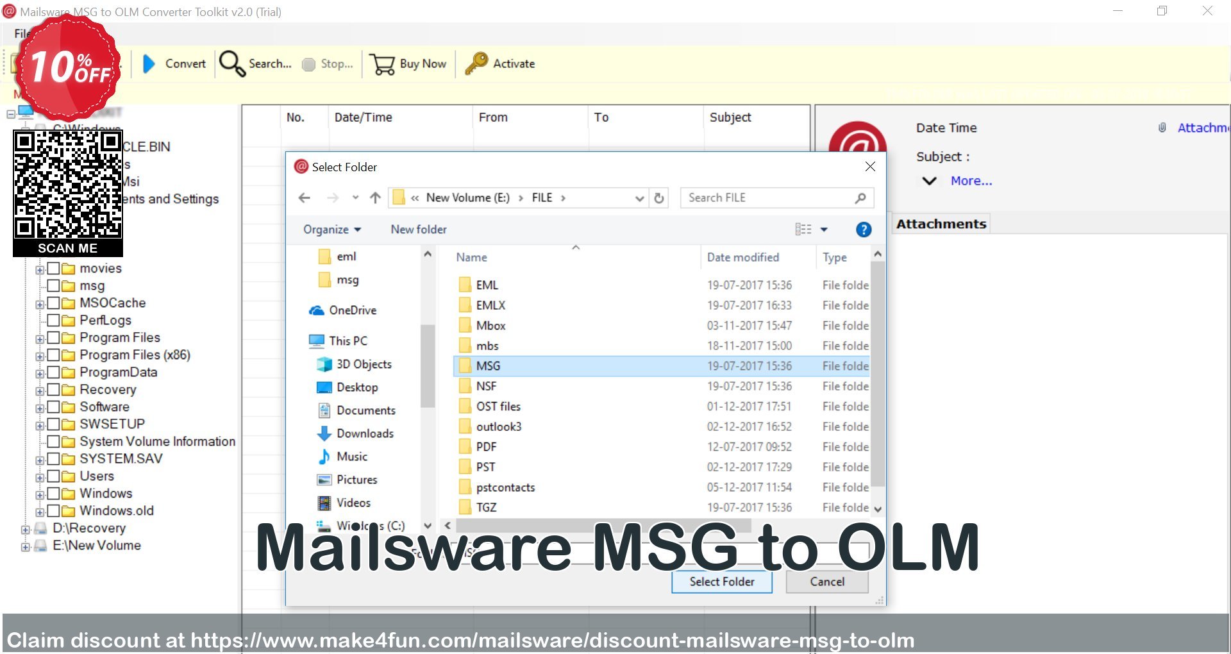1231x654 pixels.
Task: Click the Stop circle icon in toolbar
Action: coord(308,64)
